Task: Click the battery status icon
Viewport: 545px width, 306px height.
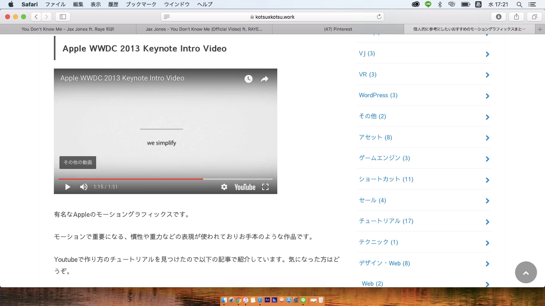Action: tap(465, 4)
